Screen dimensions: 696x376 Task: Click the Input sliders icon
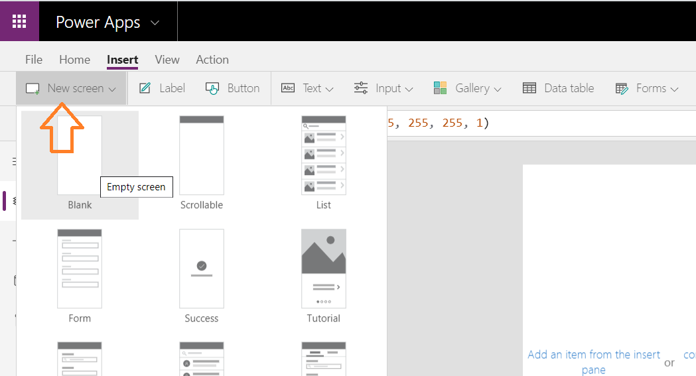pyautogui.click(x=361, y=88)
